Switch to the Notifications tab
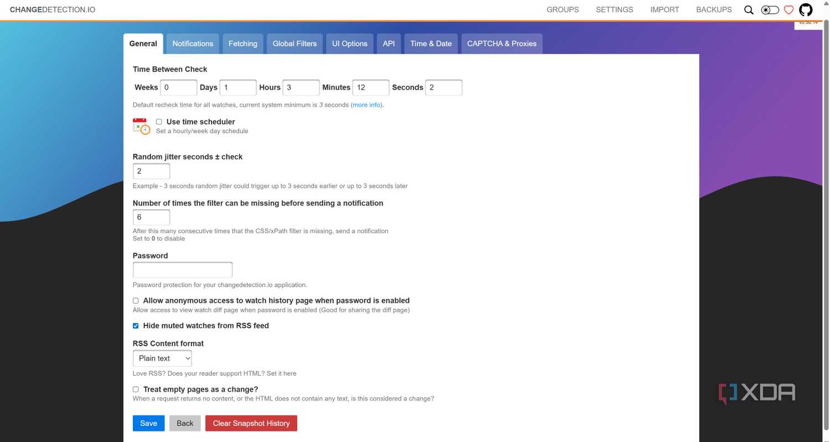Screen dimensions: 830x442 coord(193,44)
